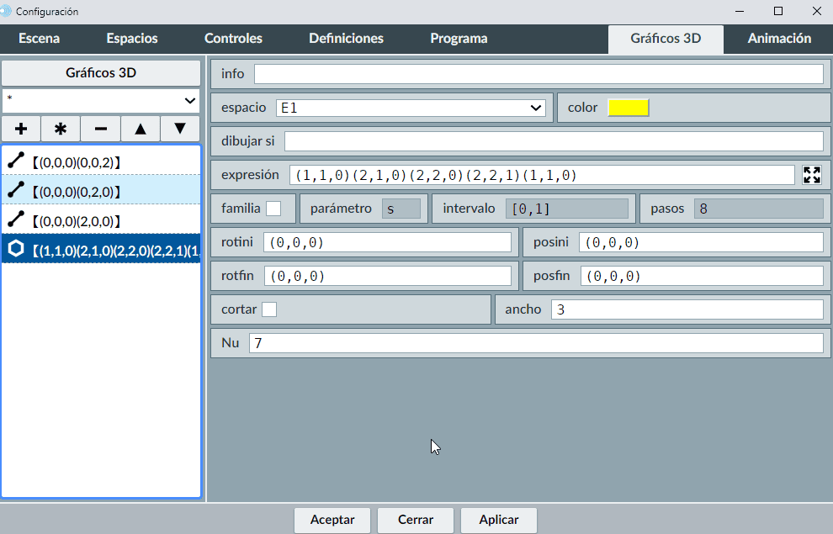Open the graphics filter dropdown with asterisk
833x534 pixels.
pos(101,100)
